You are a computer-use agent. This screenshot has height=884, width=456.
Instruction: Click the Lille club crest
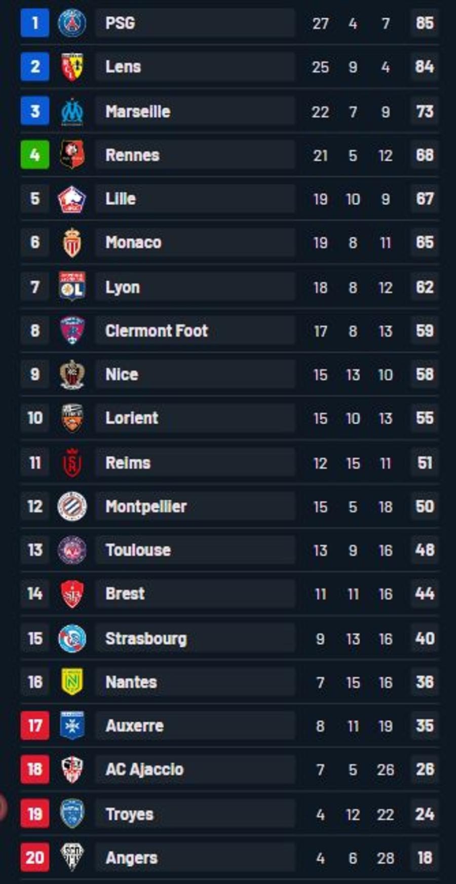click(x=72, y=199)
